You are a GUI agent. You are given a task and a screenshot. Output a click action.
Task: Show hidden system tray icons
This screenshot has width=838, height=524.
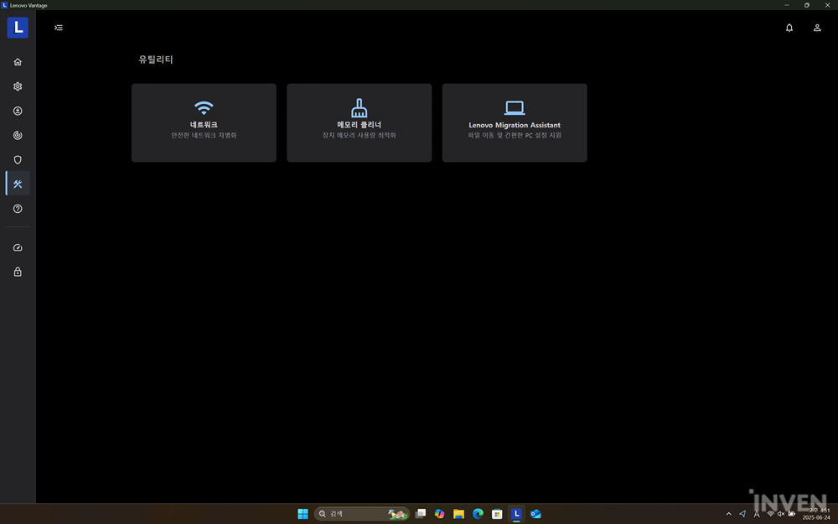pos(728,514)
